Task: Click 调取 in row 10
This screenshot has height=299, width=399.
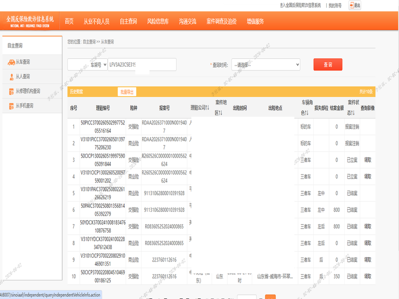Action: point(368,277)
